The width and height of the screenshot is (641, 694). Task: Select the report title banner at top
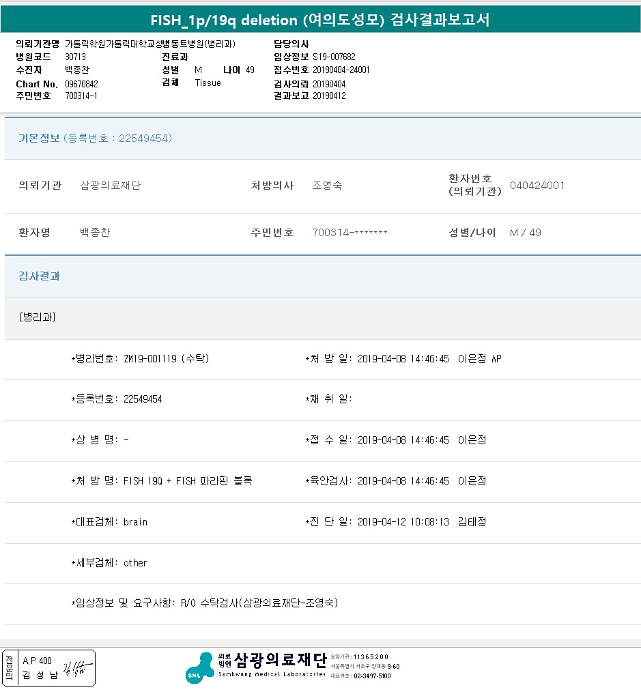pos(320,20)
